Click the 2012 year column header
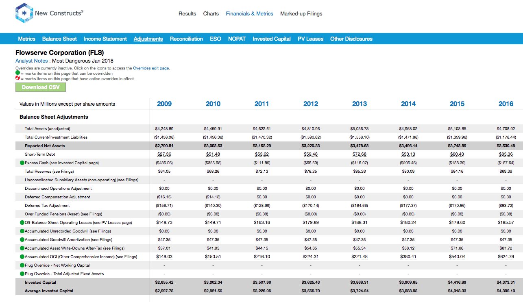Image resolution: width=523 pixels, height=302 pixels. coord(311,104)
